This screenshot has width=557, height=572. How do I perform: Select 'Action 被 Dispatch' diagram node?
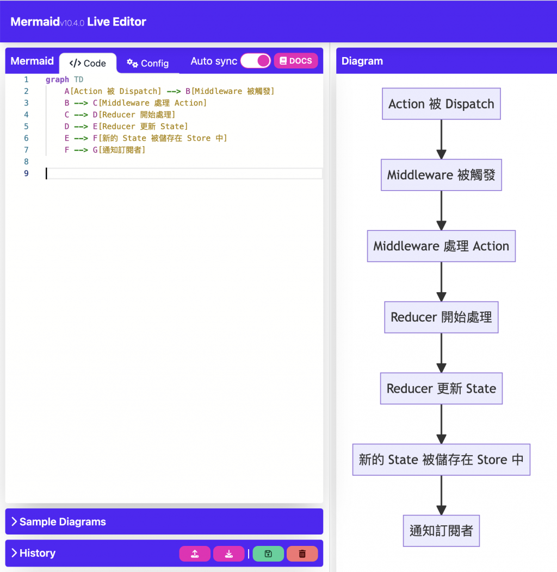441,104
